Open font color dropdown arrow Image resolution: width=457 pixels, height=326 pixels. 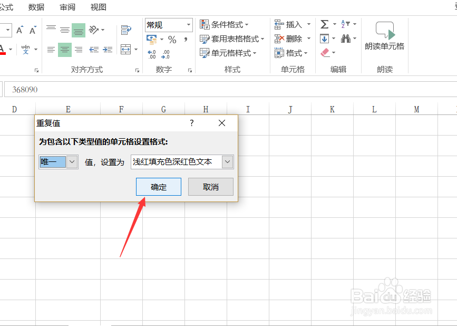tap(11, 49)
